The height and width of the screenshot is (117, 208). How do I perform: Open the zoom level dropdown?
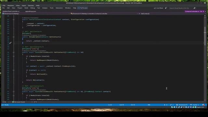coord(9,102)
